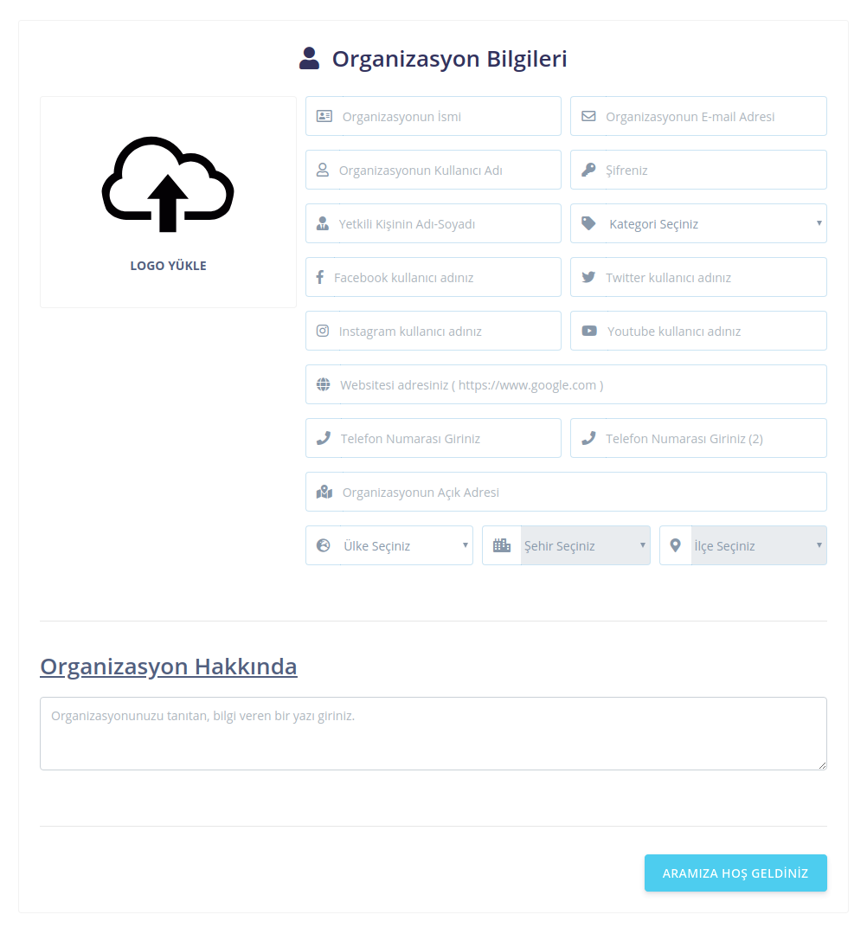This screenshot has width=867, height=934.
Task: Click the LOGO YÜKLE label
Action: tap(168, 266)
